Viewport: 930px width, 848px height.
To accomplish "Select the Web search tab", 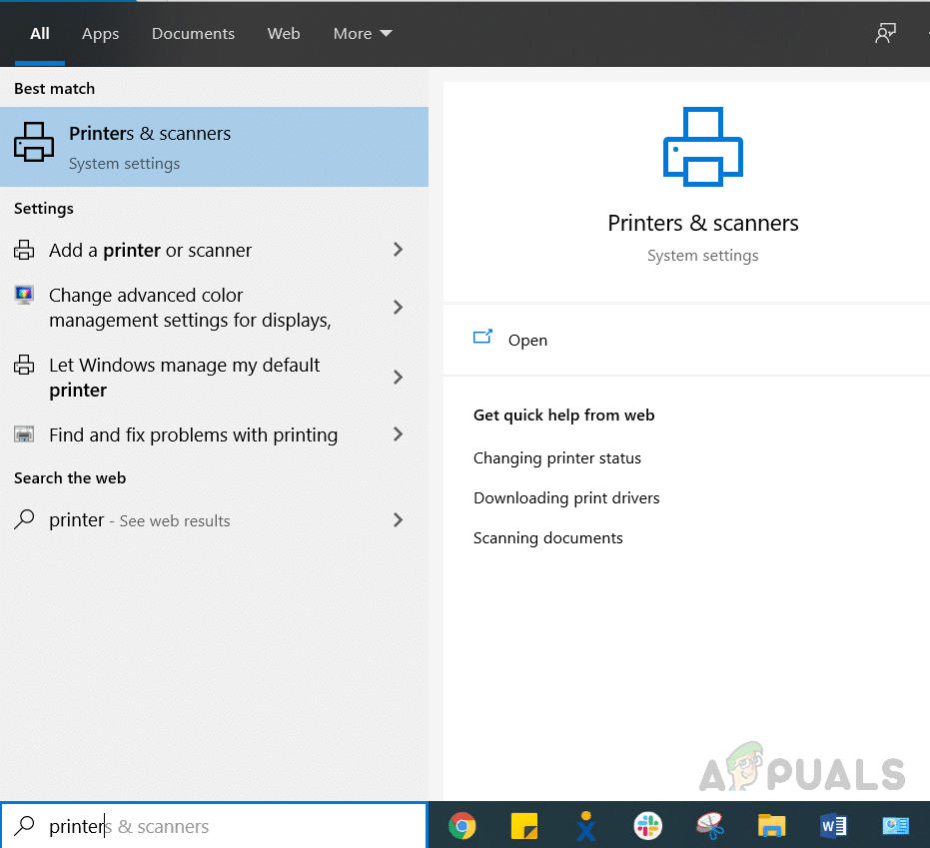I will pyautogui.click(x=284, y=34).
